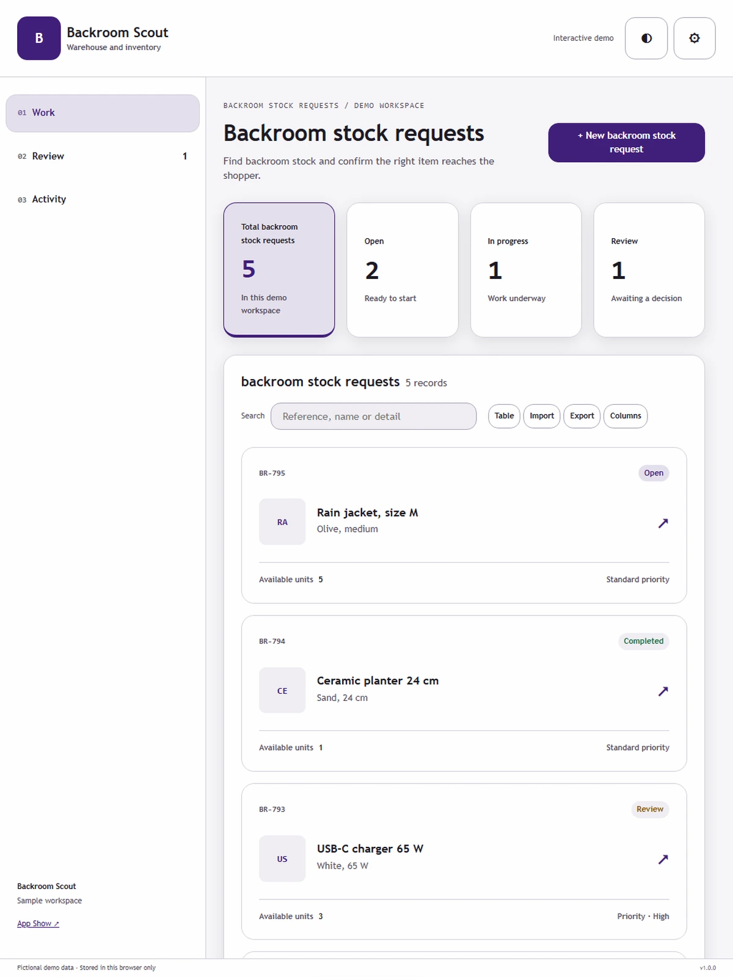Click the BR-795 reference code
The width and height of the screenshot is (733, 977).
click(x=272, y=473)
